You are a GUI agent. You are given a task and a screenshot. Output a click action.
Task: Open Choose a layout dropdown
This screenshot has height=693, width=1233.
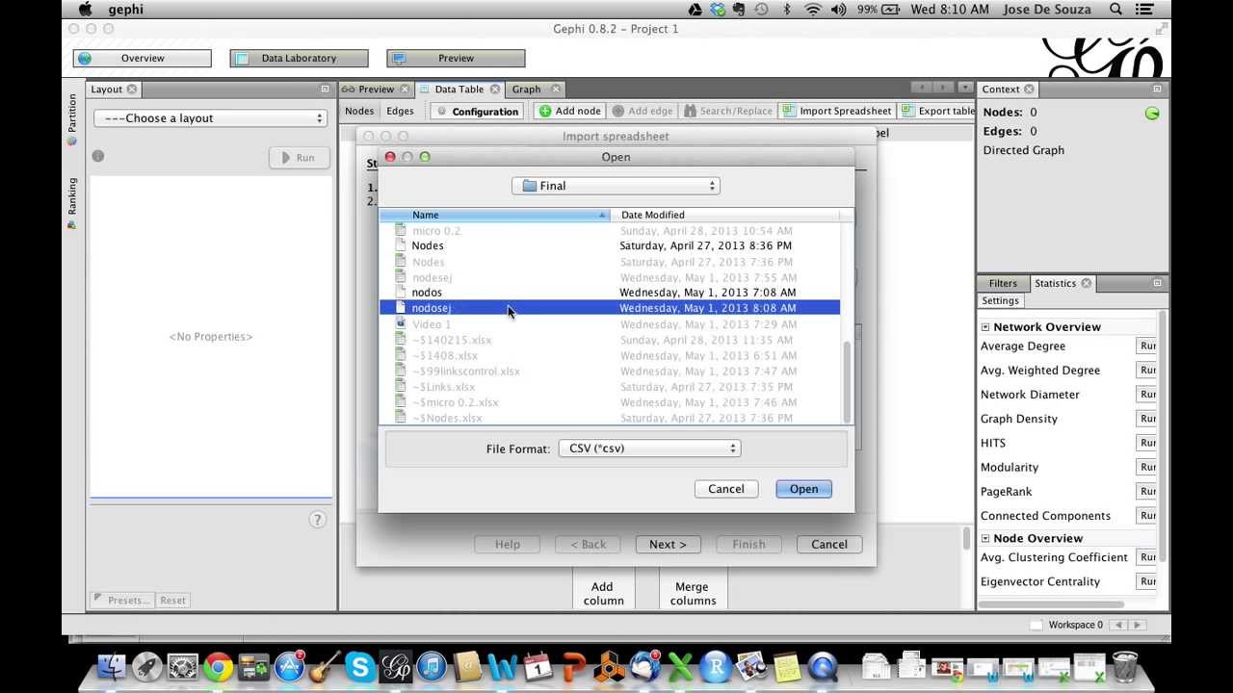pos(210,118)
